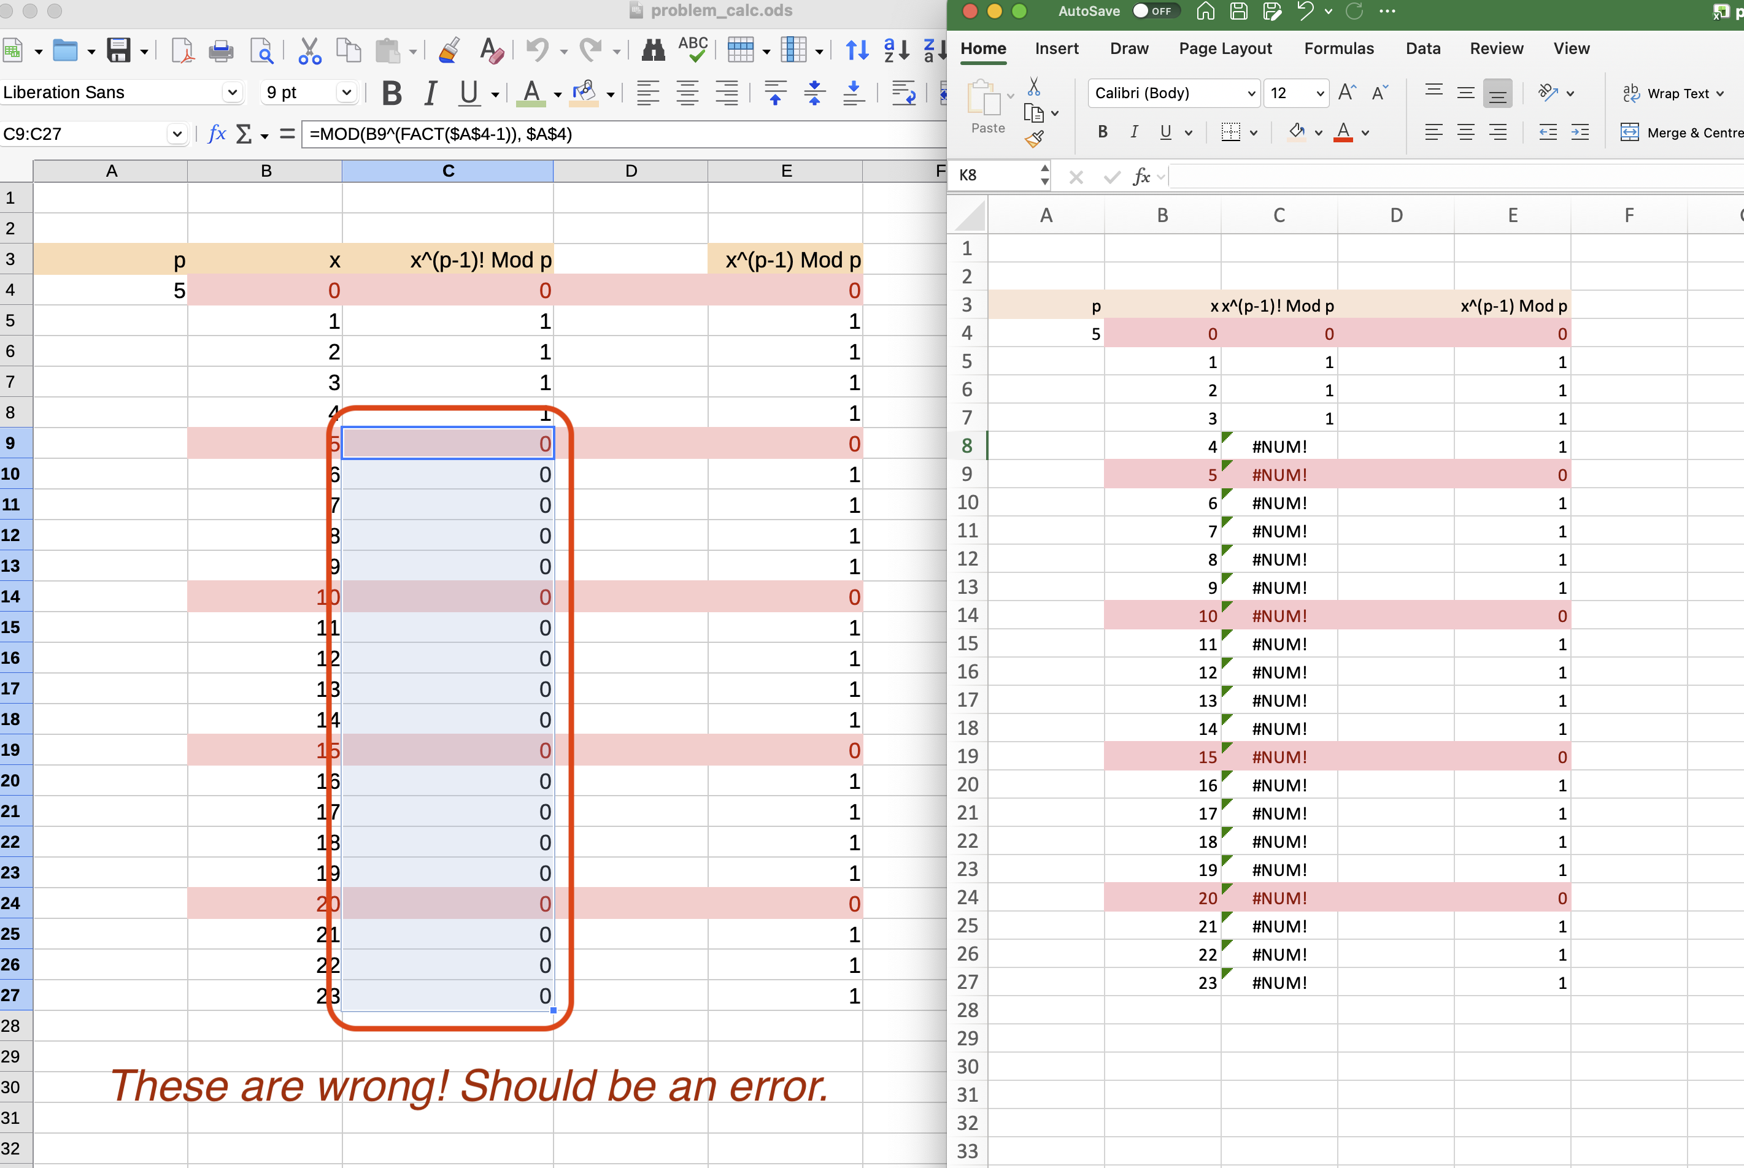Open Excel font size 12 dropdown
Image resolution: width=1744 pixels, height=1168 pixels.
click(1320, 93)
